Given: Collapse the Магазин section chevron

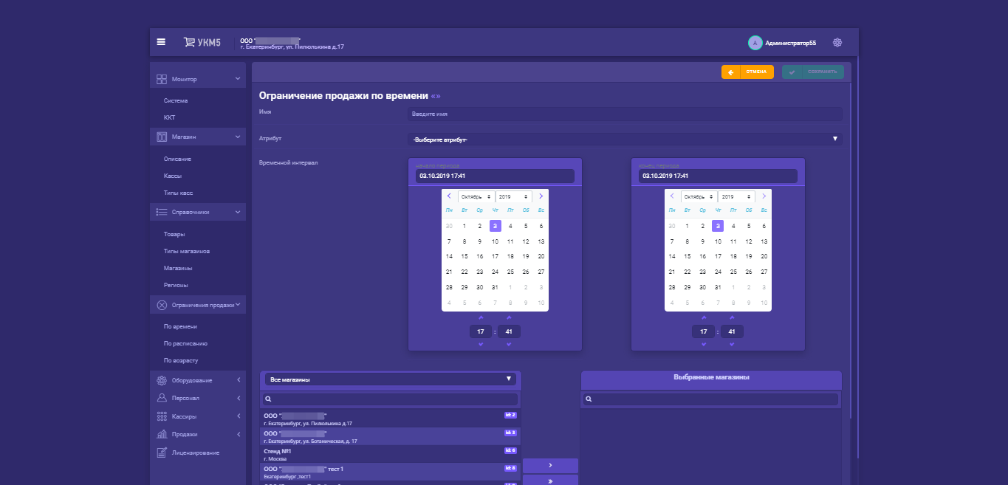Looking at the screenshot, I should click(238, 137).
